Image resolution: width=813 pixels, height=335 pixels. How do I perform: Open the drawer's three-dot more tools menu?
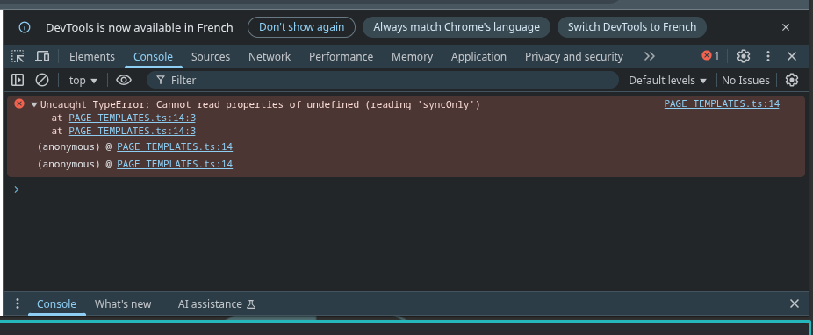pos(17,303)
